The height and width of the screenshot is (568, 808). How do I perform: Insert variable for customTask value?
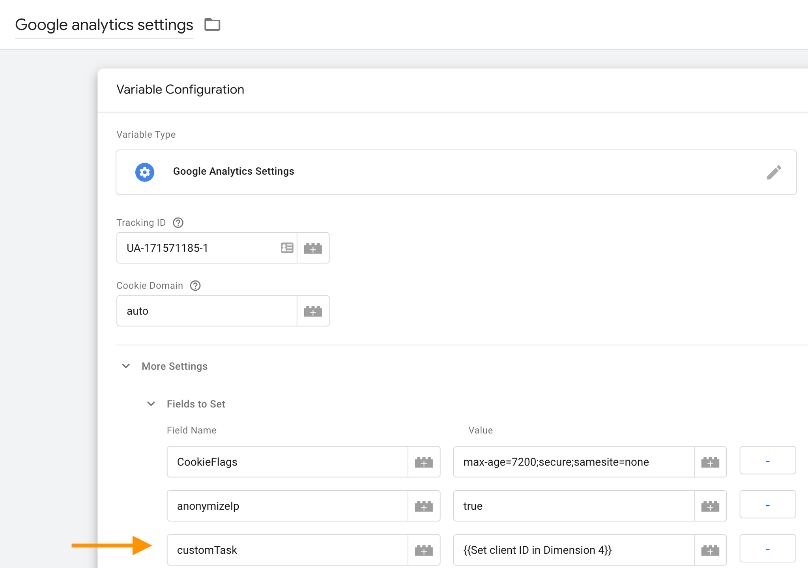click(711, 550)
